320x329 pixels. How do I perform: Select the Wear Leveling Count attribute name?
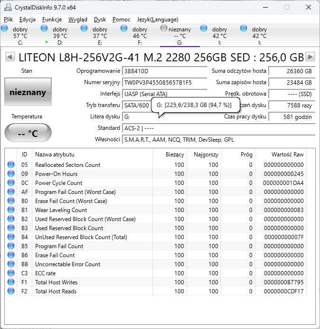(x=61, y=210)
